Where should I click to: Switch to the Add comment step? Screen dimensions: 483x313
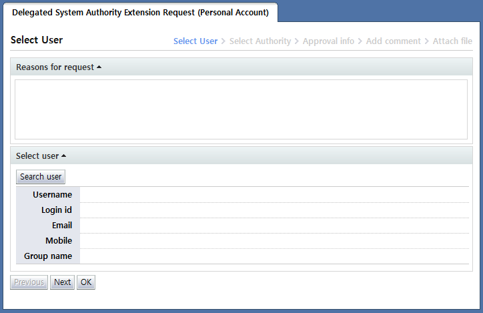point(394,41)
